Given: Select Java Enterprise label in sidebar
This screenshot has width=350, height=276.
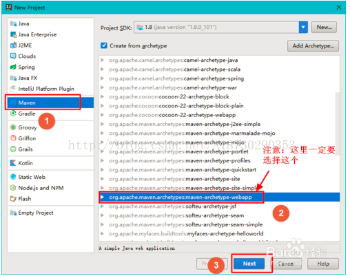Looking at the screenshot, I should coord(37,34).
